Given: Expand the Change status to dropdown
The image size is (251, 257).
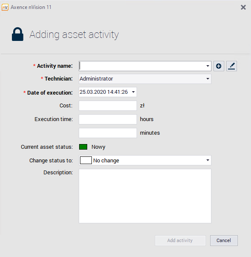Looking at the screenshot, I should pyautogui.click(x=208, y=160).
